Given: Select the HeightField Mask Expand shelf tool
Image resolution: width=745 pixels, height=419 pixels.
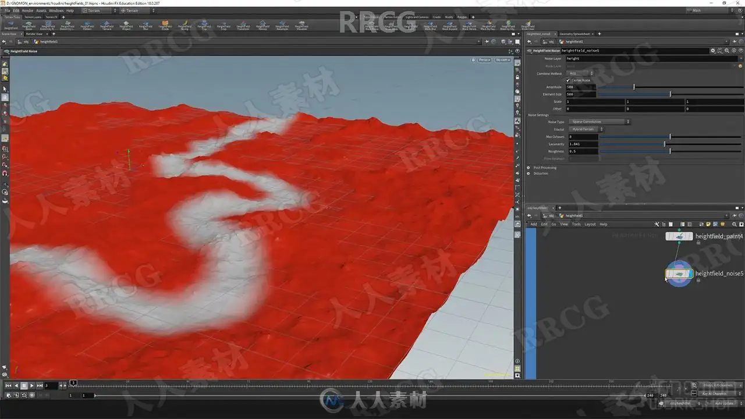Looking at the screenshot, I should click(x=449, y=26).
